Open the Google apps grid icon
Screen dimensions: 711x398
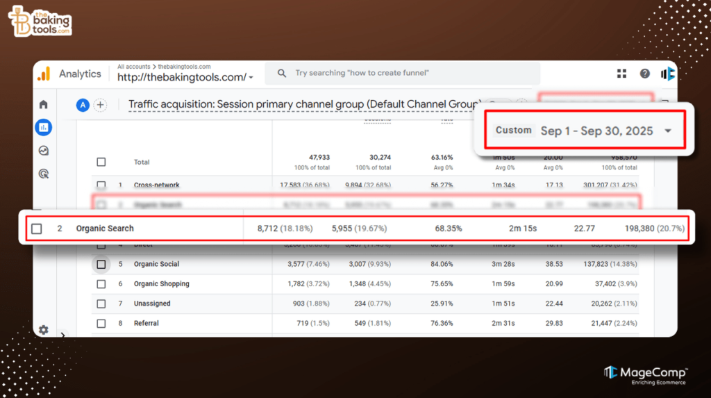point(621,74)
